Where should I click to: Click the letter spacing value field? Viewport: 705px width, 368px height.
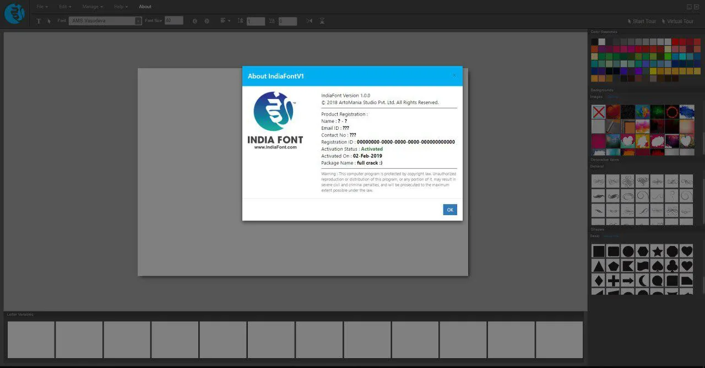click(288, 21)
